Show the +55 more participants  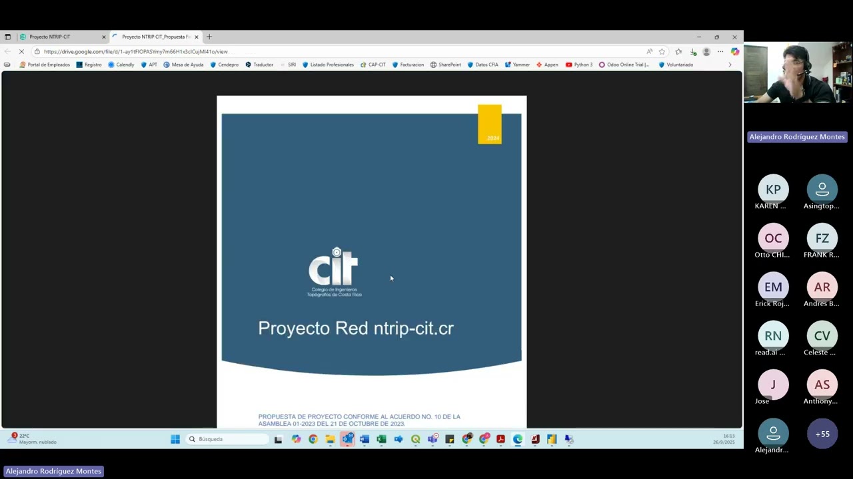822,434
